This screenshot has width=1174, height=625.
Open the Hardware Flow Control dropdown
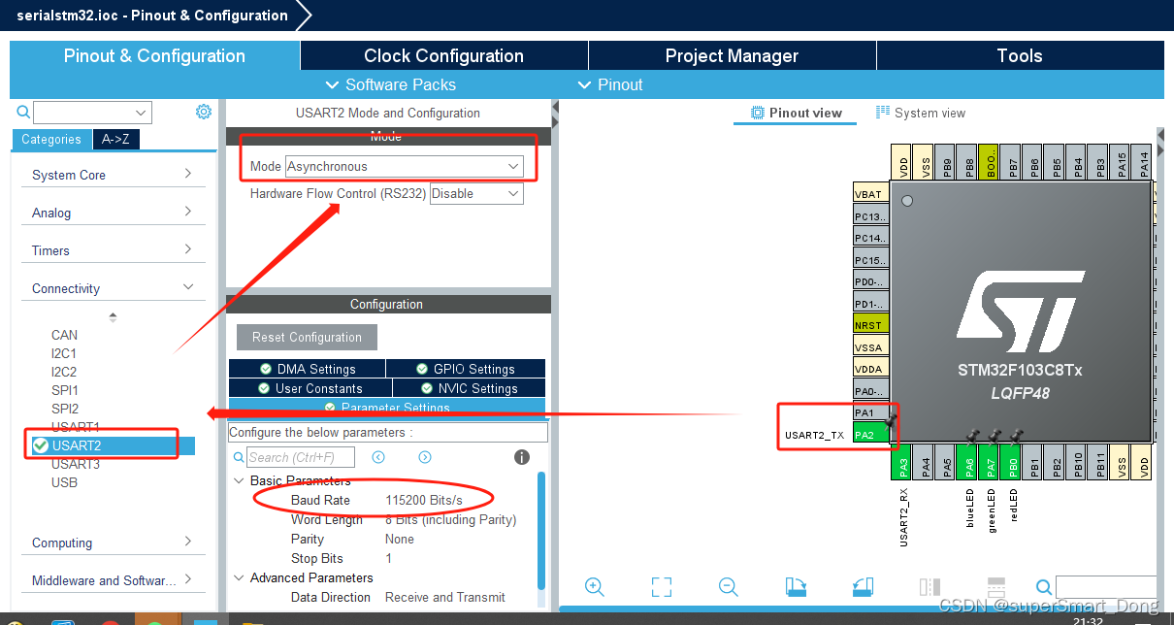pos(476,193)
